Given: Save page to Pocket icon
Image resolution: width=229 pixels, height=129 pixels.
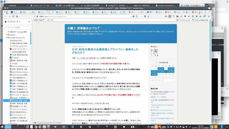Looking at the screenshot, I should pos(145,16).
